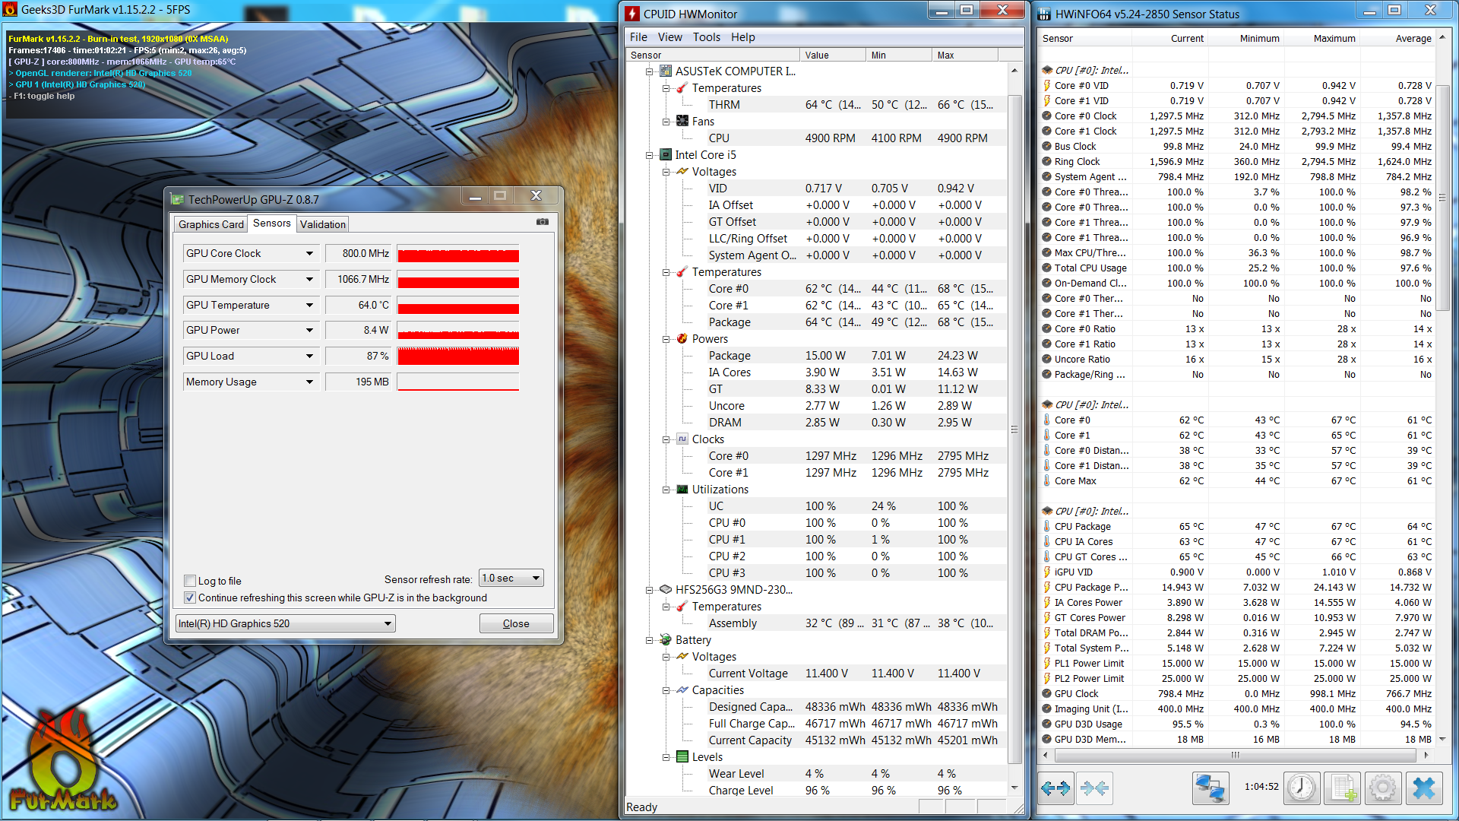The image size is (1459, 821).
Task: Click HWiNFO collapse layout arrows button
Action: point(1094,788)
